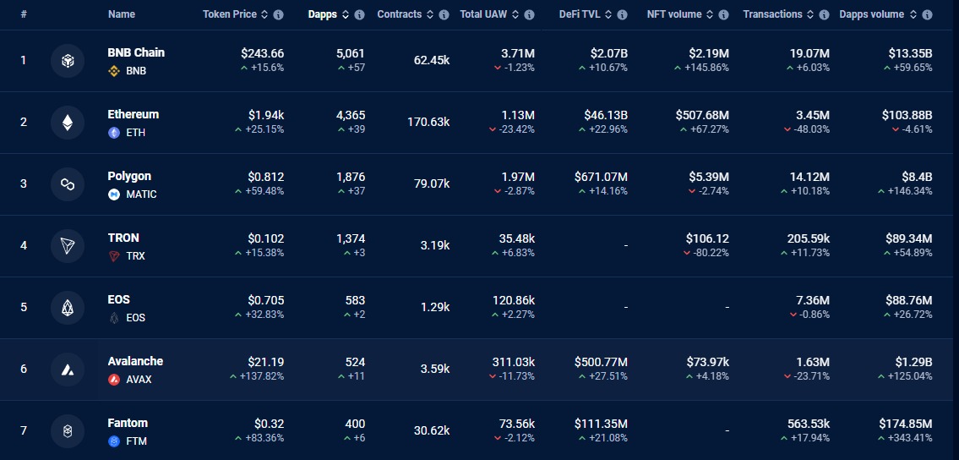Click the Token Price header label
The height and width of the screenshot is (460, 959).
[230, 14]
